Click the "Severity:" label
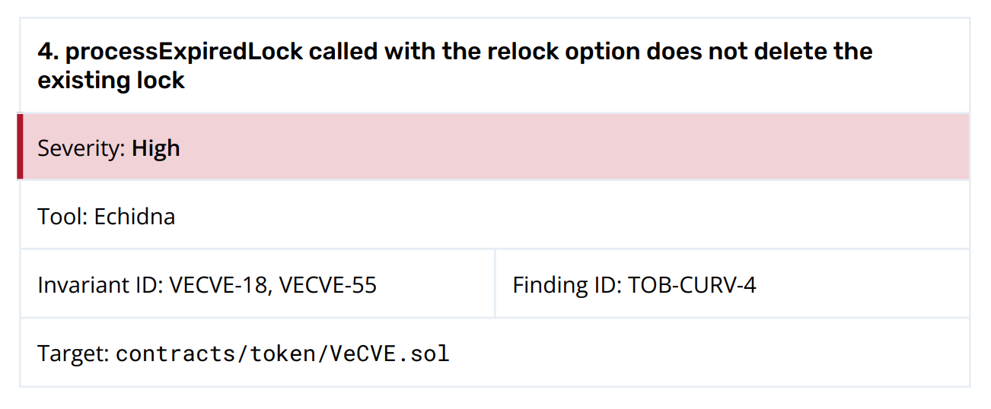Screen dimensions: 991x409 pyautogui.click(x=81, y=148)
